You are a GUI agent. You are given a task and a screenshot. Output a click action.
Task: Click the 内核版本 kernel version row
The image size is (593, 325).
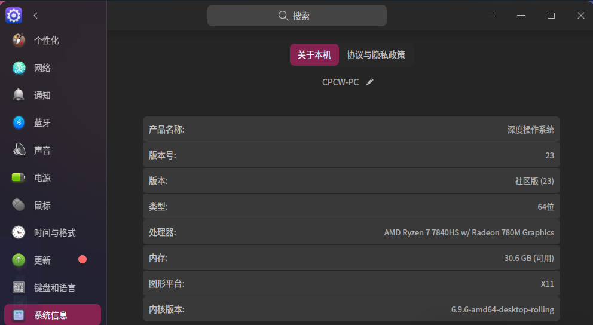351,309
